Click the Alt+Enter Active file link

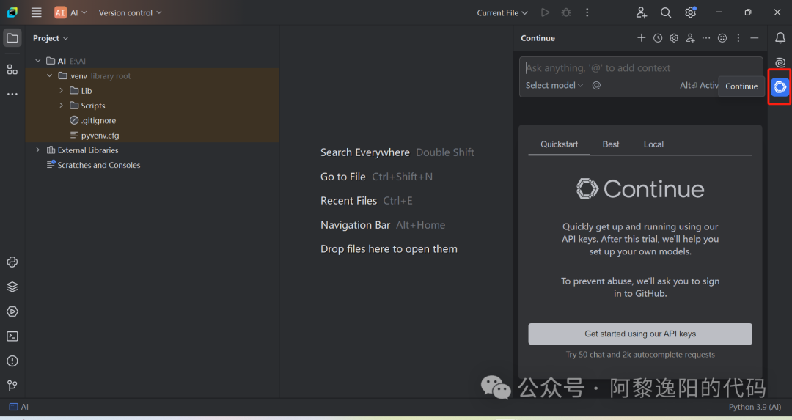pyautogui.click(x=699, y=85)
